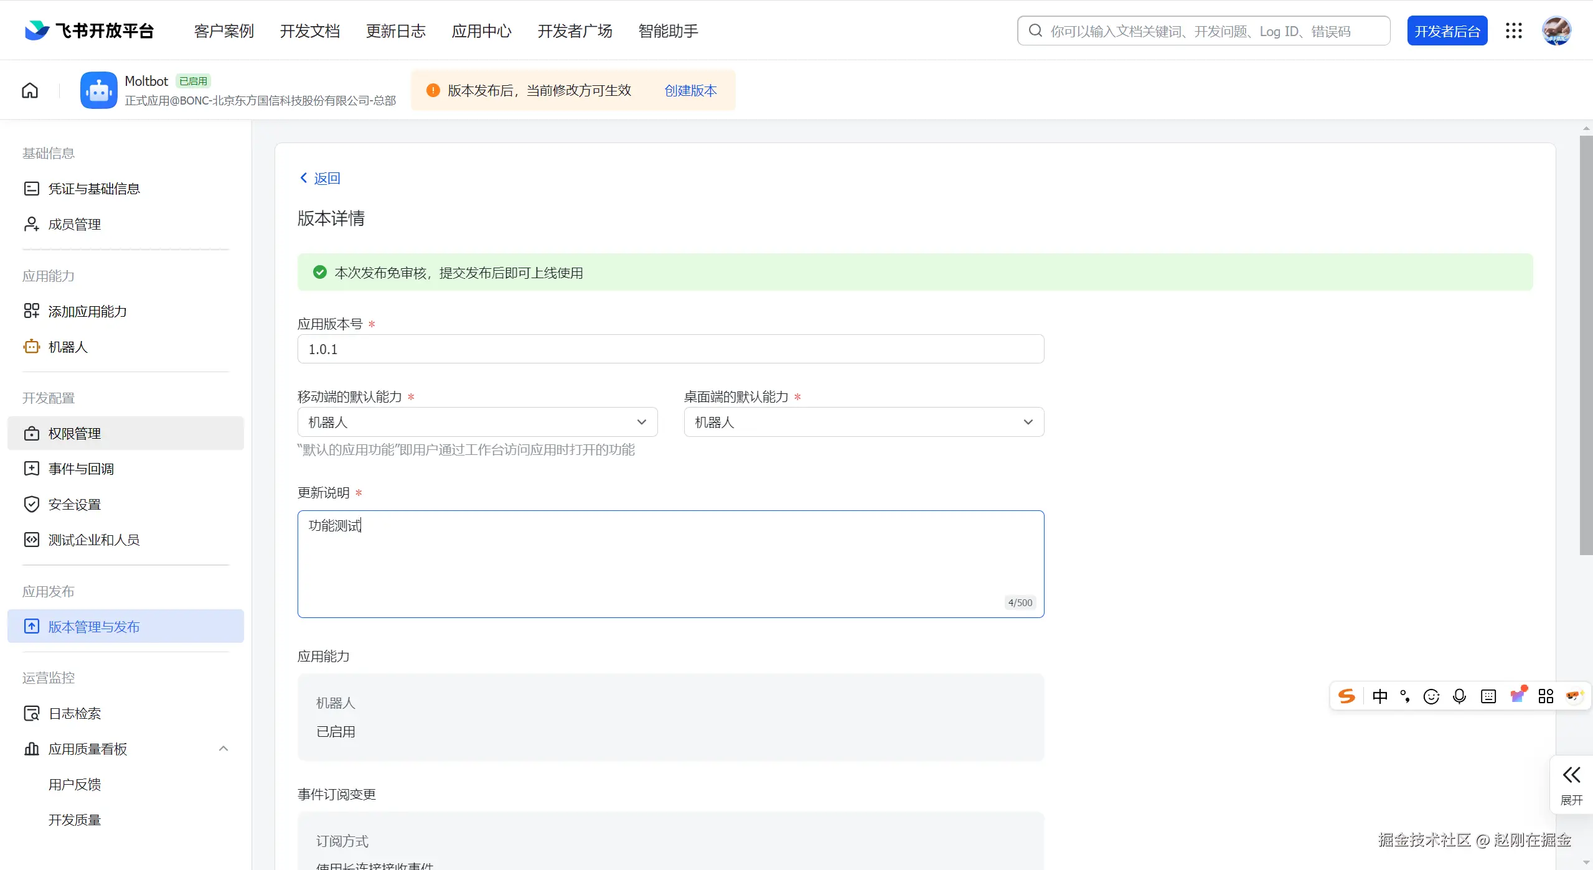Open the Sogou soft keyboard
The height and width of the screenshot is (870, 1593).
pos(1488,696)
